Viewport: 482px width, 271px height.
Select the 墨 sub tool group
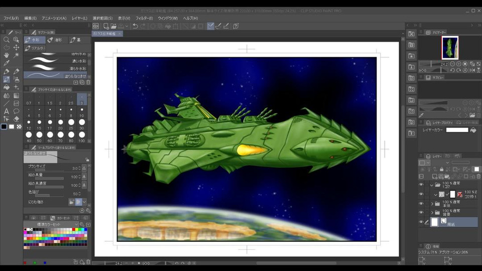(x=79, y=40)
